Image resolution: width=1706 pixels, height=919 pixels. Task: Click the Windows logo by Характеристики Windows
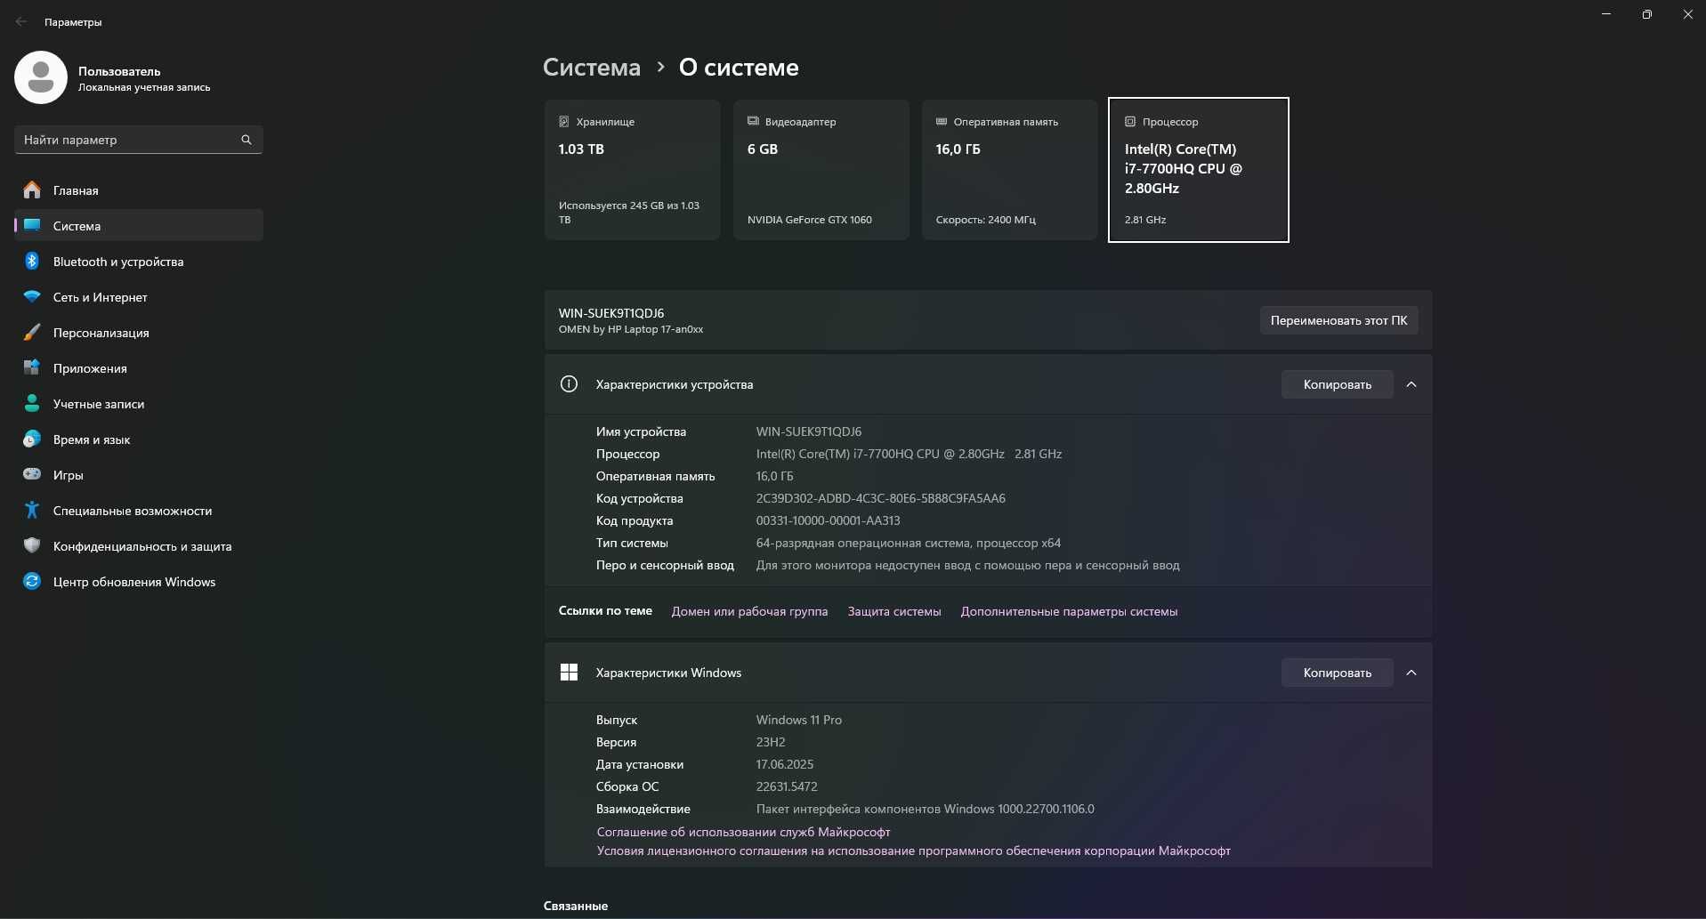[569, 672]
